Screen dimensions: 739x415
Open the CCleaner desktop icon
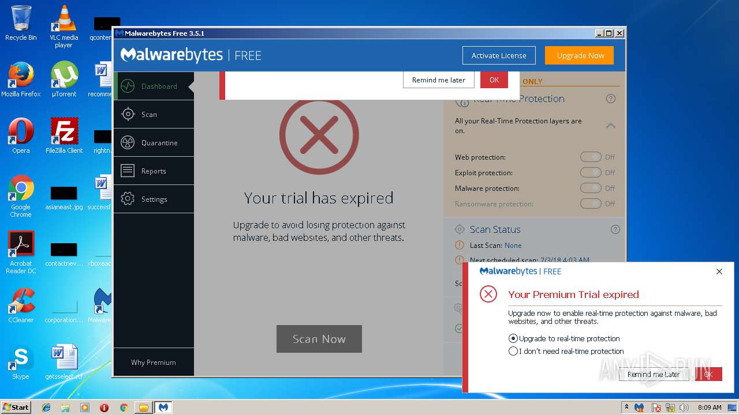coord(21,305)
